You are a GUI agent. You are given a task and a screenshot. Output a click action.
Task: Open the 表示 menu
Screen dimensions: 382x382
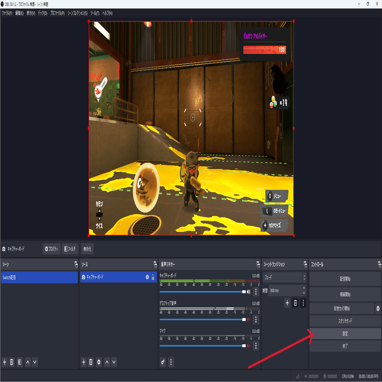(31, 13)
